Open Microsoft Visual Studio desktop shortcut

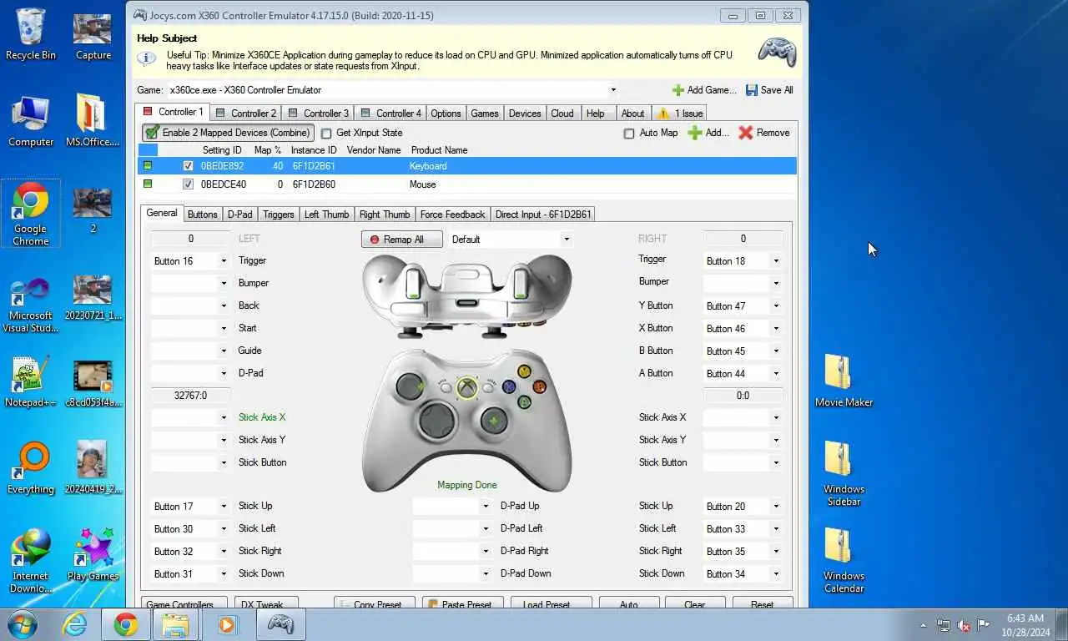31,305
